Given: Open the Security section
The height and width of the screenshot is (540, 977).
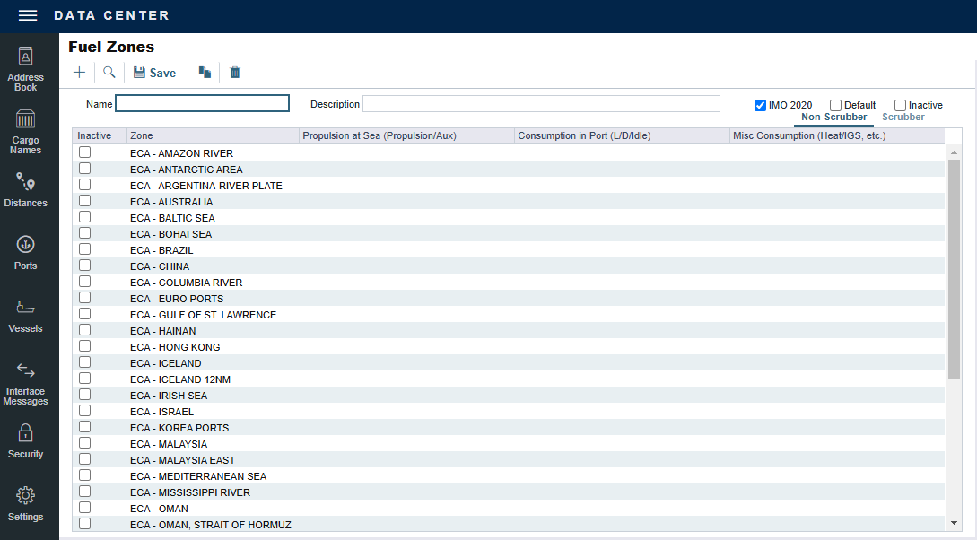Looking at the screenshot, I should [26, 441].
